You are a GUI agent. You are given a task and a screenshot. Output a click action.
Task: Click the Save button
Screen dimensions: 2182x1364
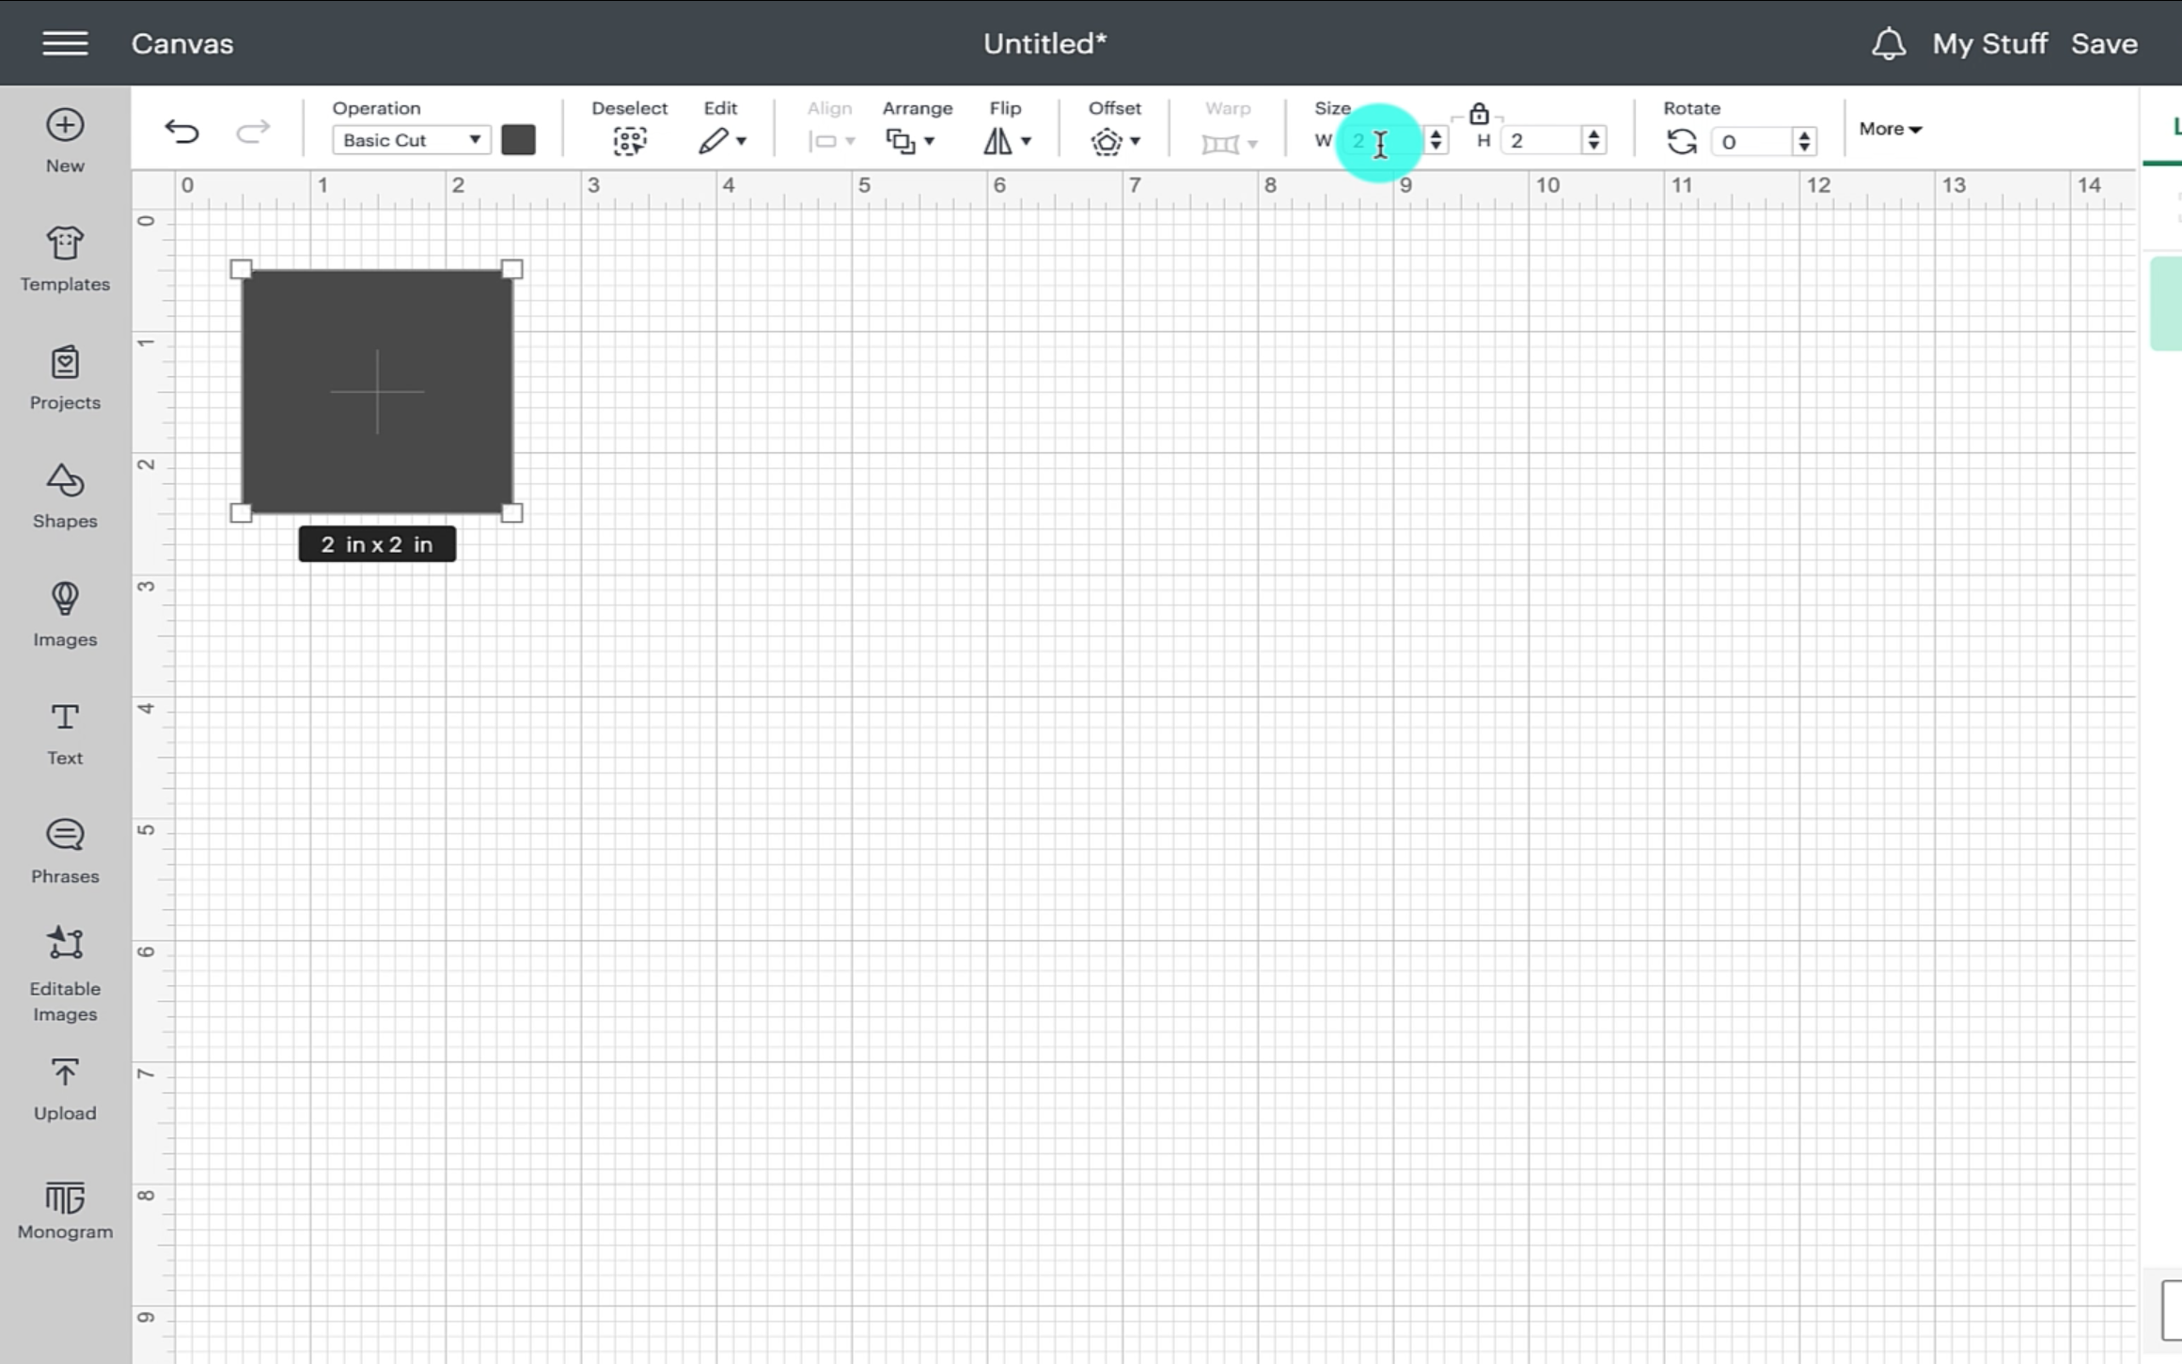point(2104,44)
